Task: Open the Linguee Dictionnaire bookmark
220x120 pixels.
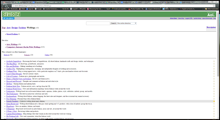Action: 153,9
